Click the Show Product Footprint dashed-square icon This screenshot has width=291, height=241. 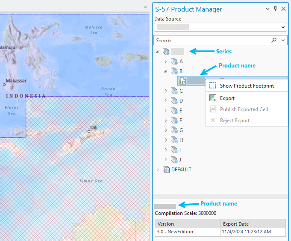click(x=212, y=85)
